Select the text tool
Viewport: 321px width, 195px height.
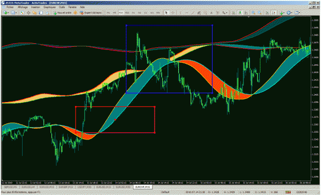[x=211, y=13]
